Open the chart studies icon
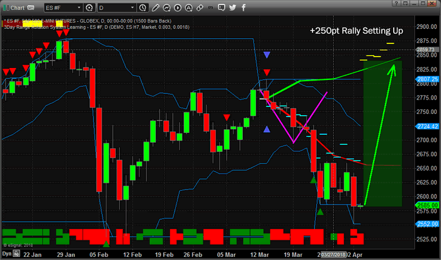Screen dimensions: 441x260 point(166,8)
